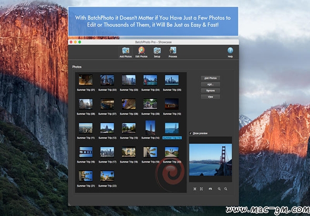Click the View button
The width and height of the screenshot is (310, 216).
tap(211, 97)
